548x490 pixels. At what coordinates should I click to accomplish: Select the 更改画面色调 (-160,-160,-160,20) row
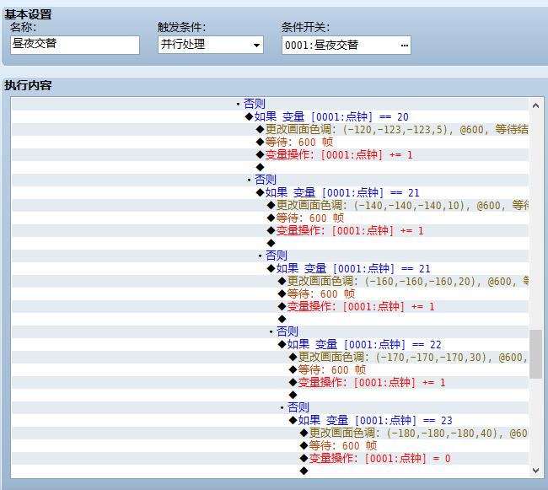270,281
